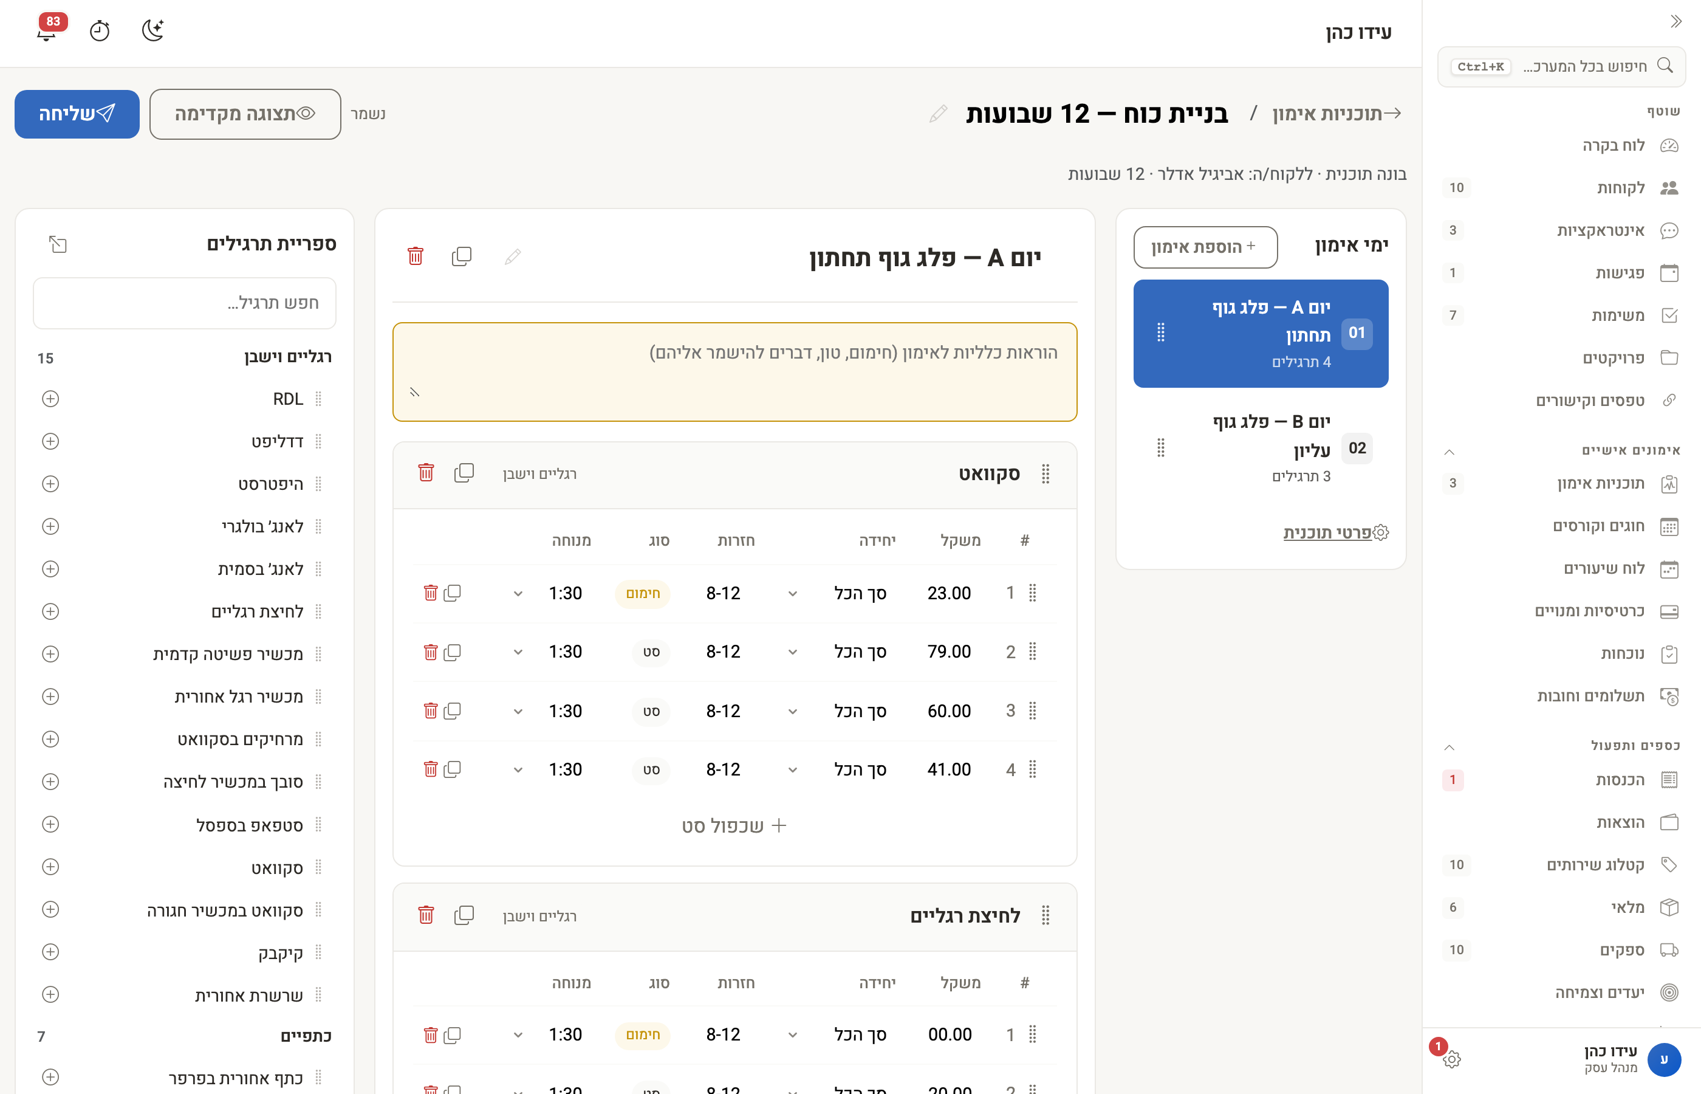Collapse the exercise library panel icon
1701x1094 pixels.
pos(58,244)
